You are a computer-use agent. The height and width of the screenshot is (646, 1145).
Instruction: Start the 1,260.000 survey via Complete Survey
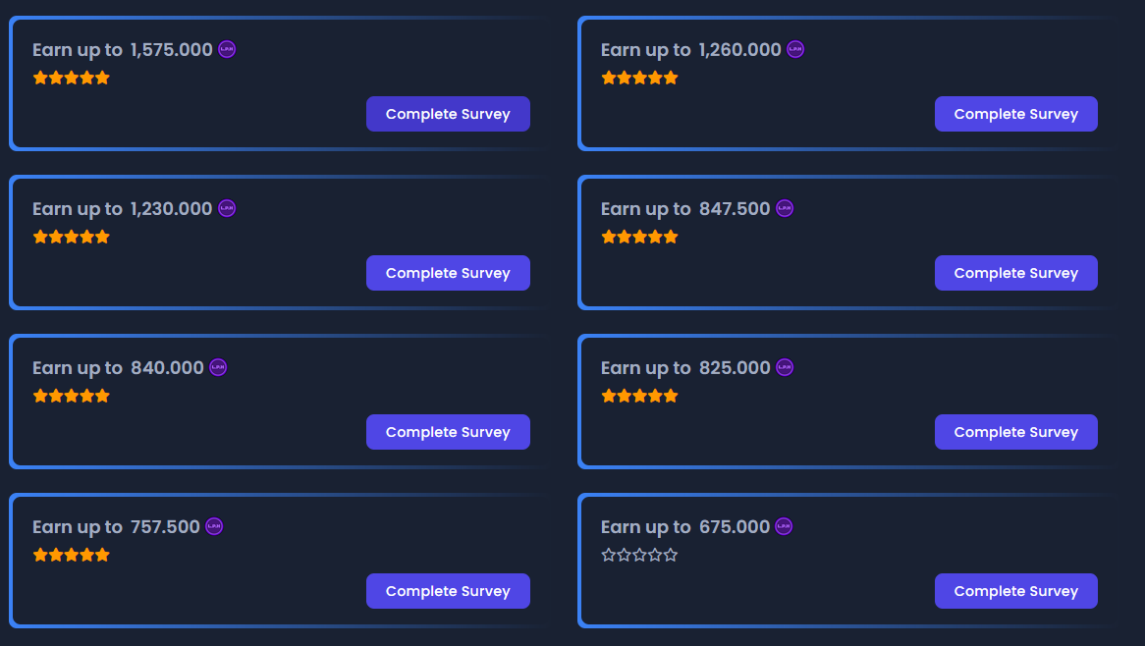point(1015,114)
